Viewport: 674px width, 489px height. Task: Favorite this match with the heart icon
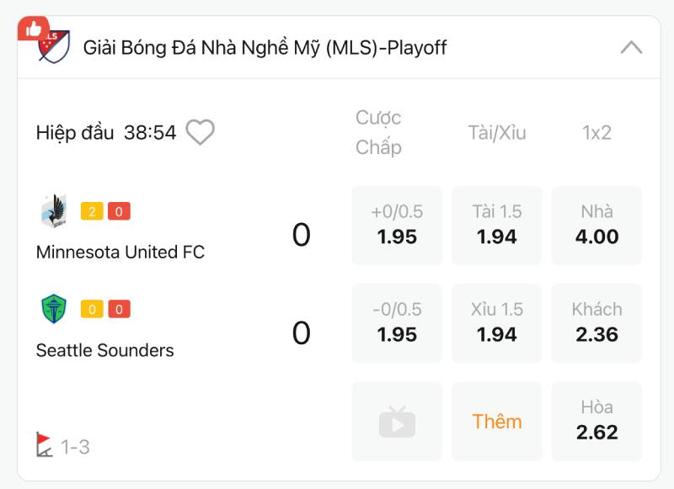pos(200,132)
